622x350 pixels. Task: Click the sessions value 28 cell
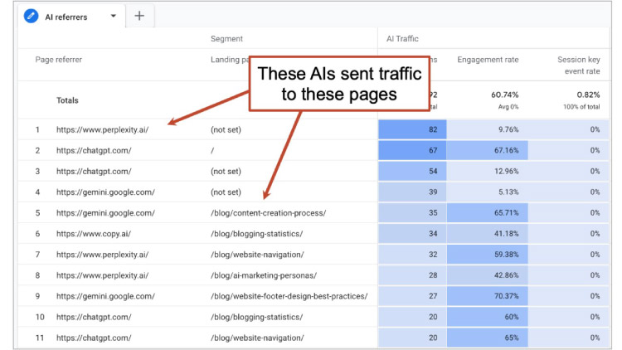pos(412,275)
